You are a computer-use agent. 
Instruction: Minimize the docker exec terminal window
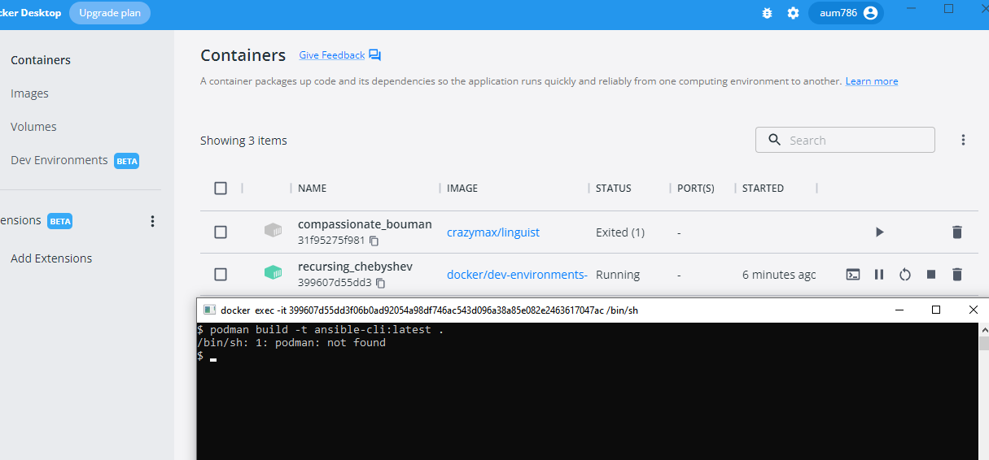899,310
